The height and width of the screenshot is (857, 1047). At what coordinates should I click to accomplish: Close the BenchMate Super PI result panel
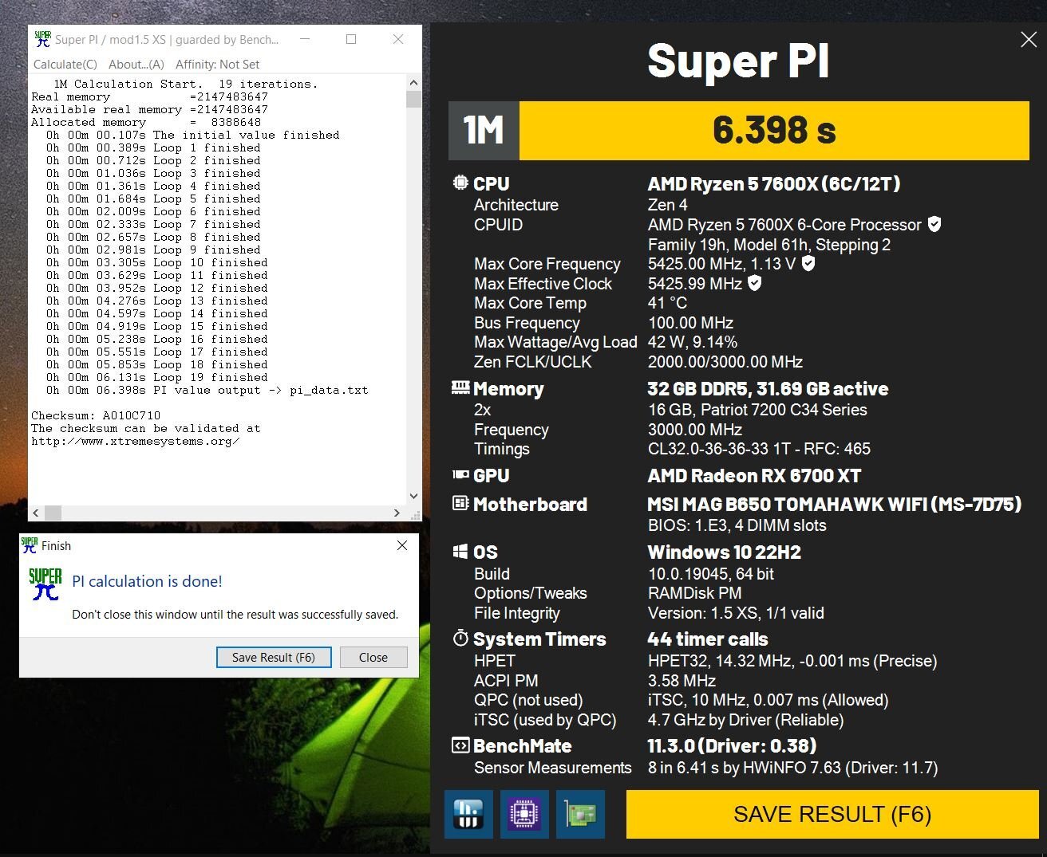[x=1029, y=40]
